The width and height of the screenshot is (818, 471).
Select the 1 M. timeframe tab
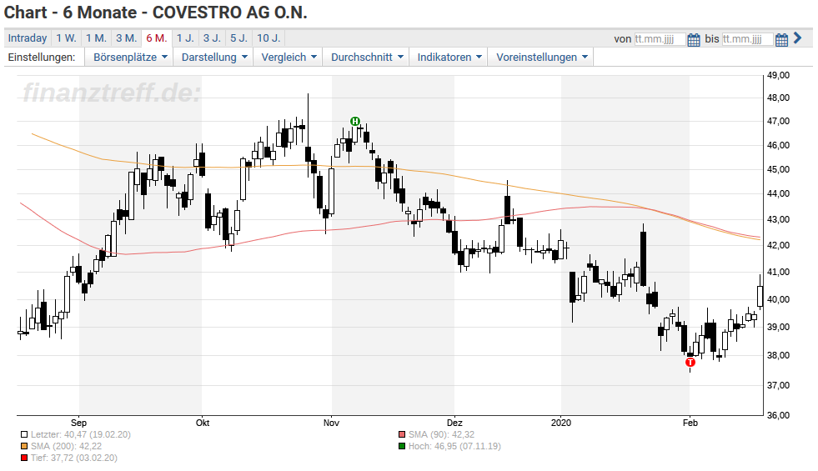coord(96,38)
